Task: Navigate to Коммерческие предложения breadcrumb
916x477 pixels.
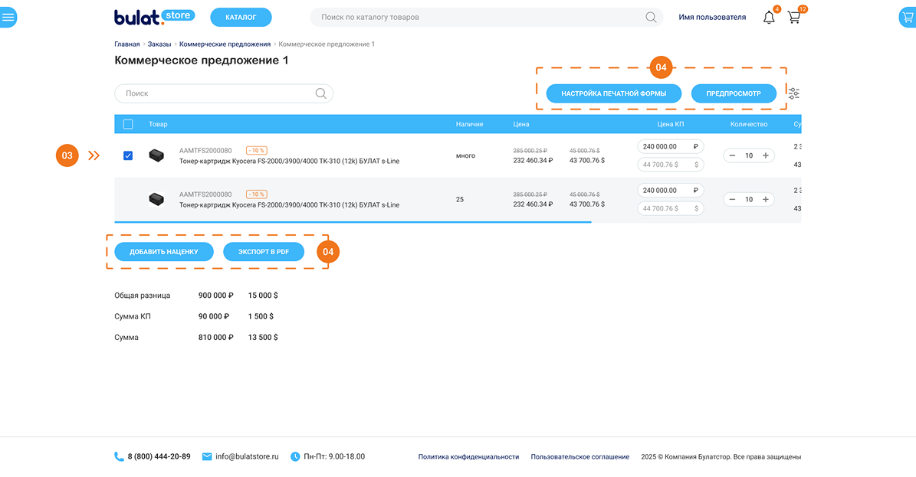Action: (x=225, y=44)
